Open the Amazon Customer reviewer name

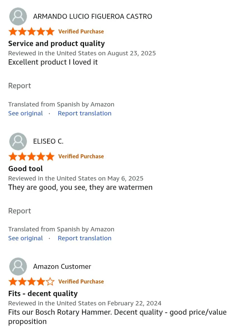[62, 266]
